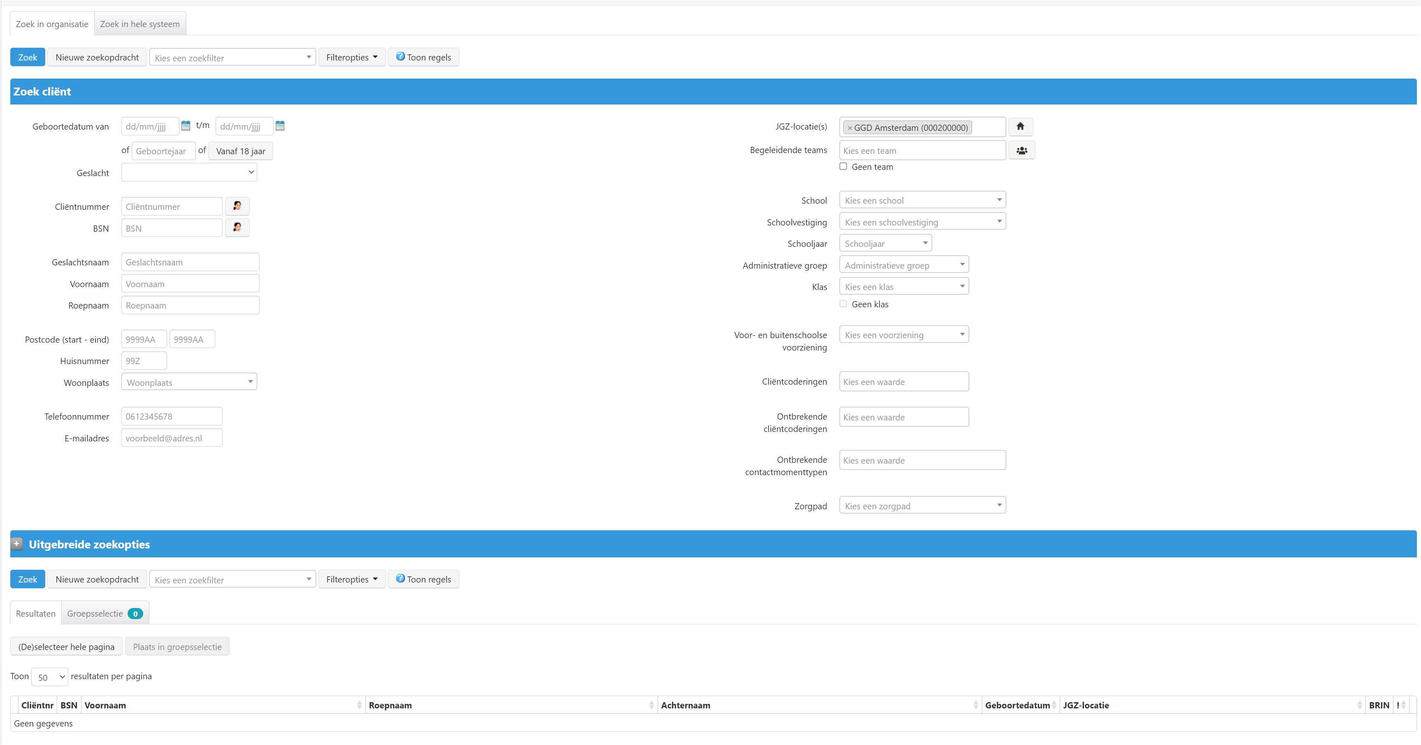Click the Geslachtsnaam input field
This screenshot has height=745, width=1421.
(x=190, y=262)
